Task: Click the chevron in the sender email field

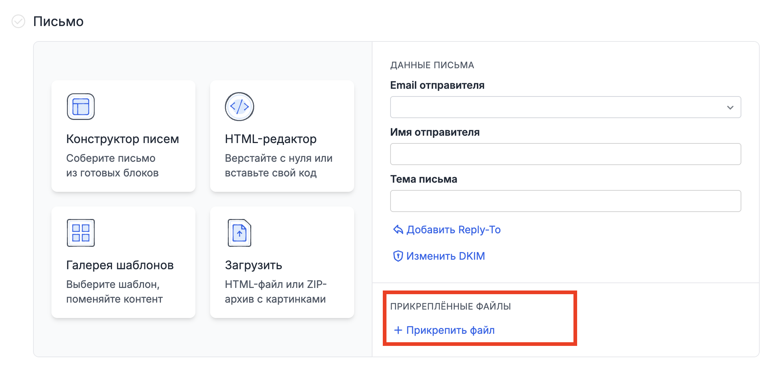Action: click(x=730, y=107)
